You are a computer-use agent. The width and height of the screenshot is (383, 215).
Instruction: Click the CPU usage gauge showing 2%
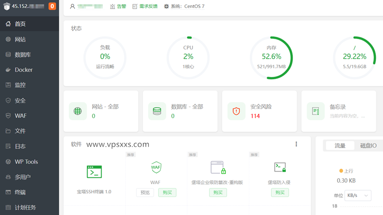[x=188, y=58]
